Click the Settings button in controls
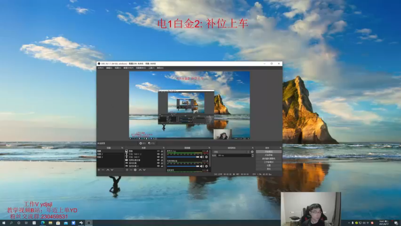This screenshot has width=401, height=226. click(269, 166)
